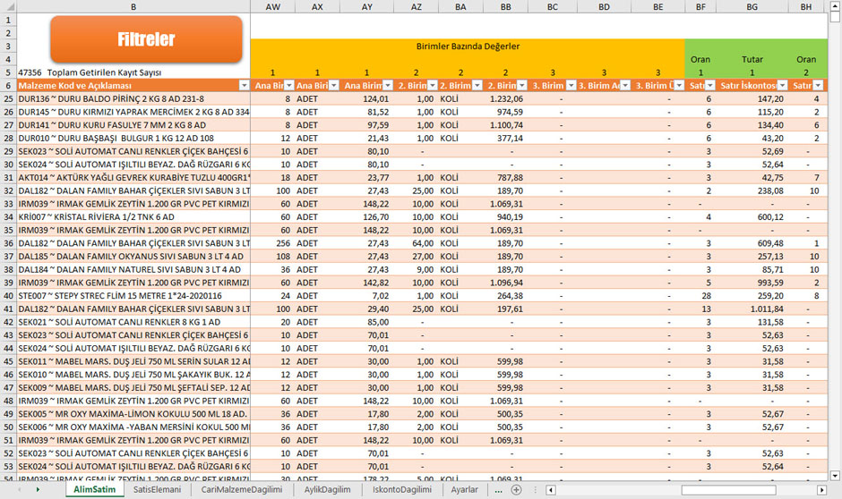This screenshot has height=499, width=842.
Task: Open filter dropdown in column BB header
Action: coord(521,86)
